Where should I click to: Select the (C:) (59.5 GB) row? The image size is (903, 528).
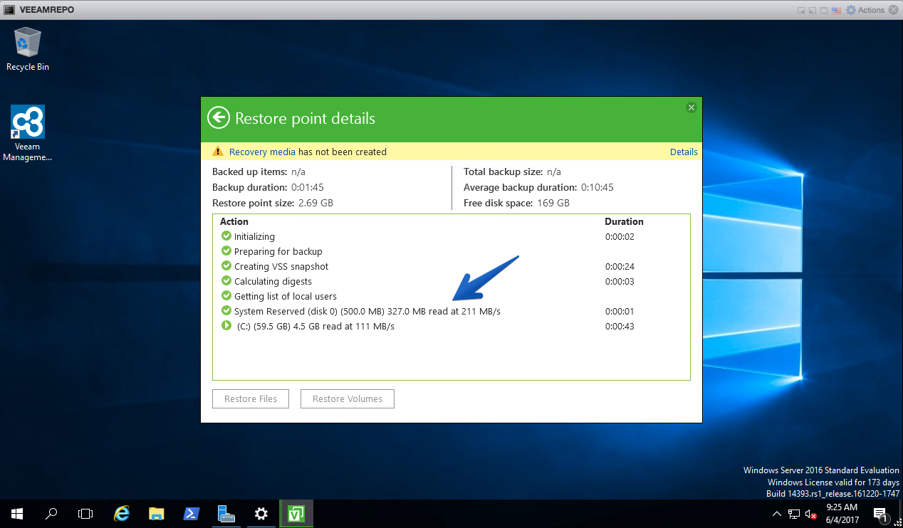click(x=451, y=326)
